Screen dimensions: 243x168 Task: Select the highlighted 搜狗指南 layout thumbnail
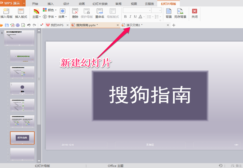pyautogui.click(x=22, y=138)
